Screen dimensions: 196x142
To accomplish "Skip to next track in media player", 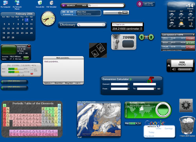I will coord(72,12).
